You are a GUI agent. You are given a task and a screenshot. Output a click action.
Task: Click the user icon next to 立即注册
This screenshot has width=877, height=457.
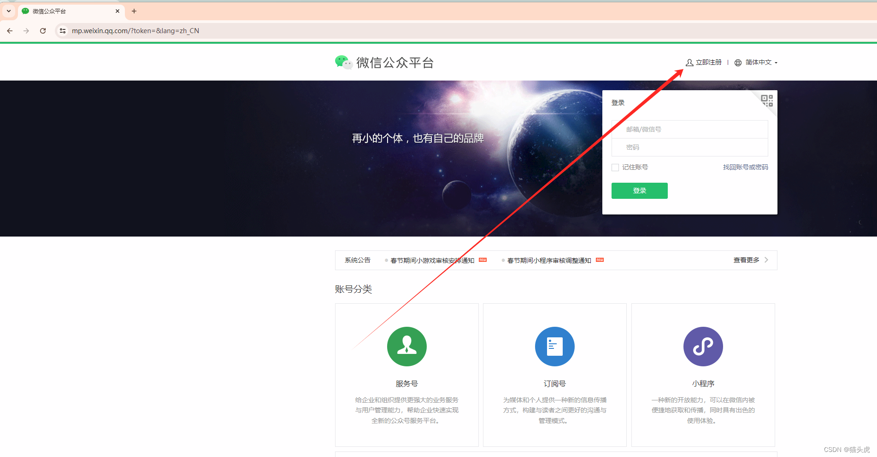689,63
